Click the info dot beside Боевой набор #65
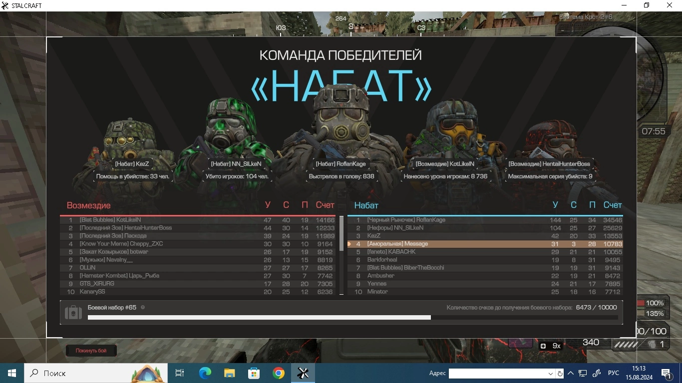This screenshot has height=383, width=682. (143, 307)
